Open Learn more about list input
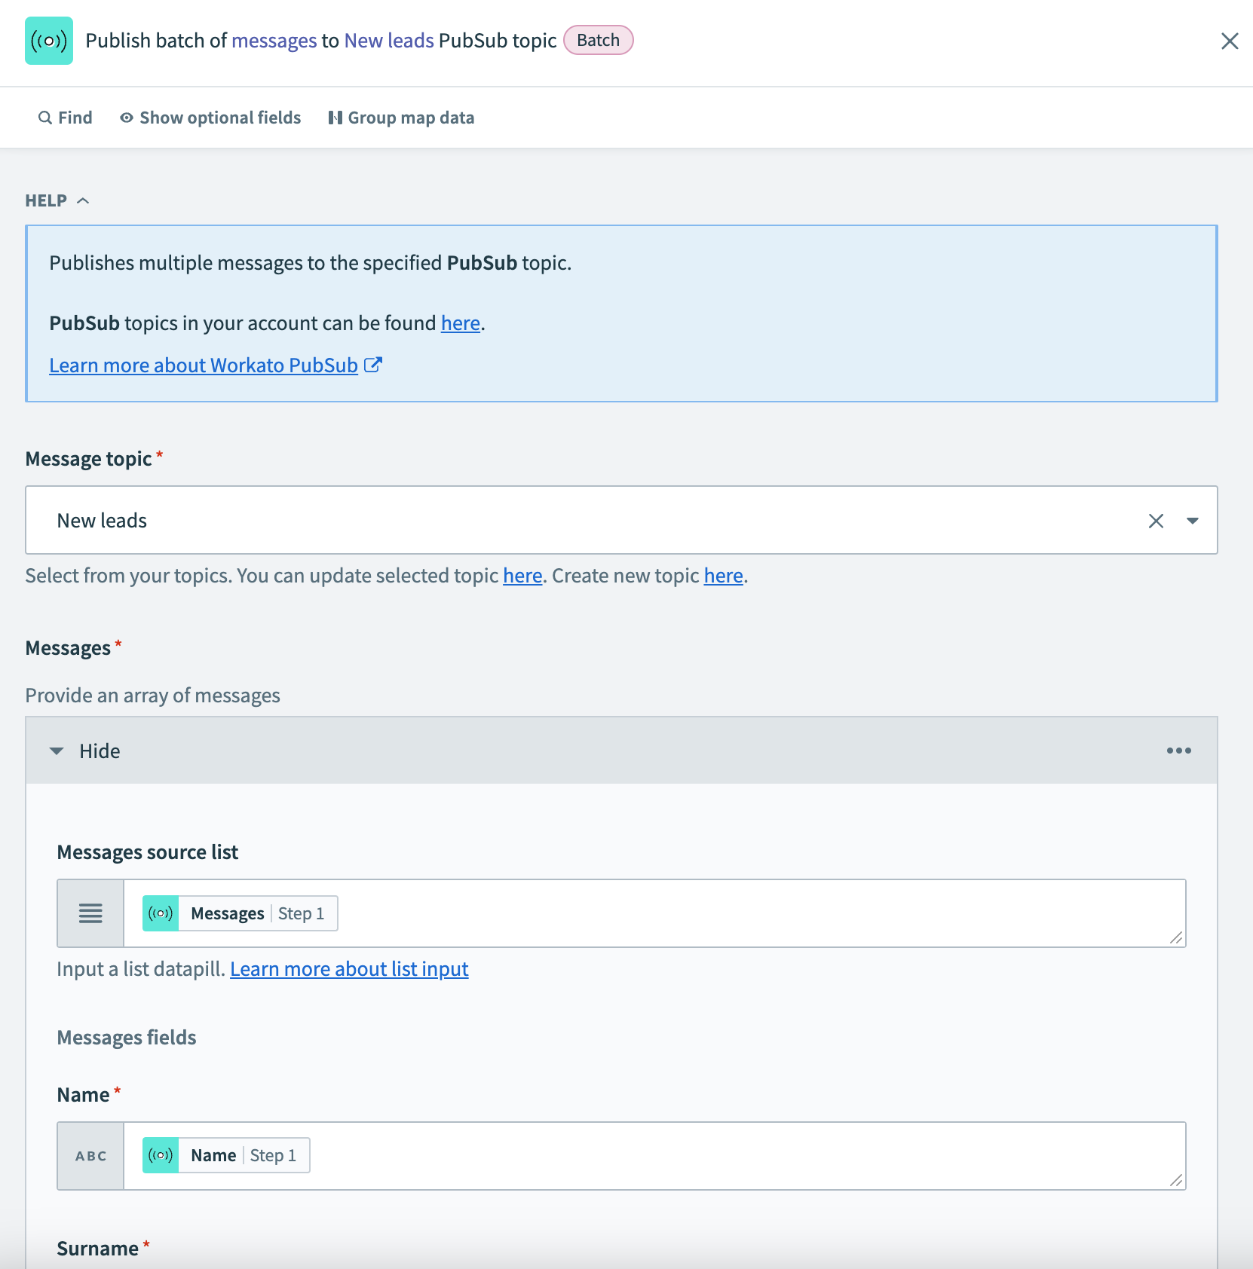 pyautogui.click(x=349, y=969)
